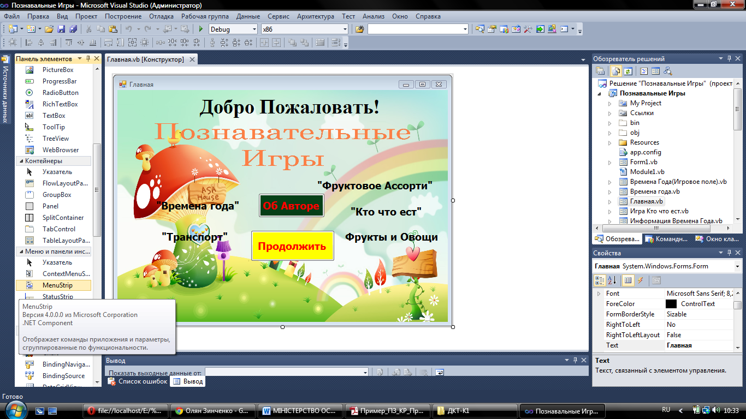746x419 pixels.
Task: Click the Add New Item toolbar icon
Action: (31, 29)
